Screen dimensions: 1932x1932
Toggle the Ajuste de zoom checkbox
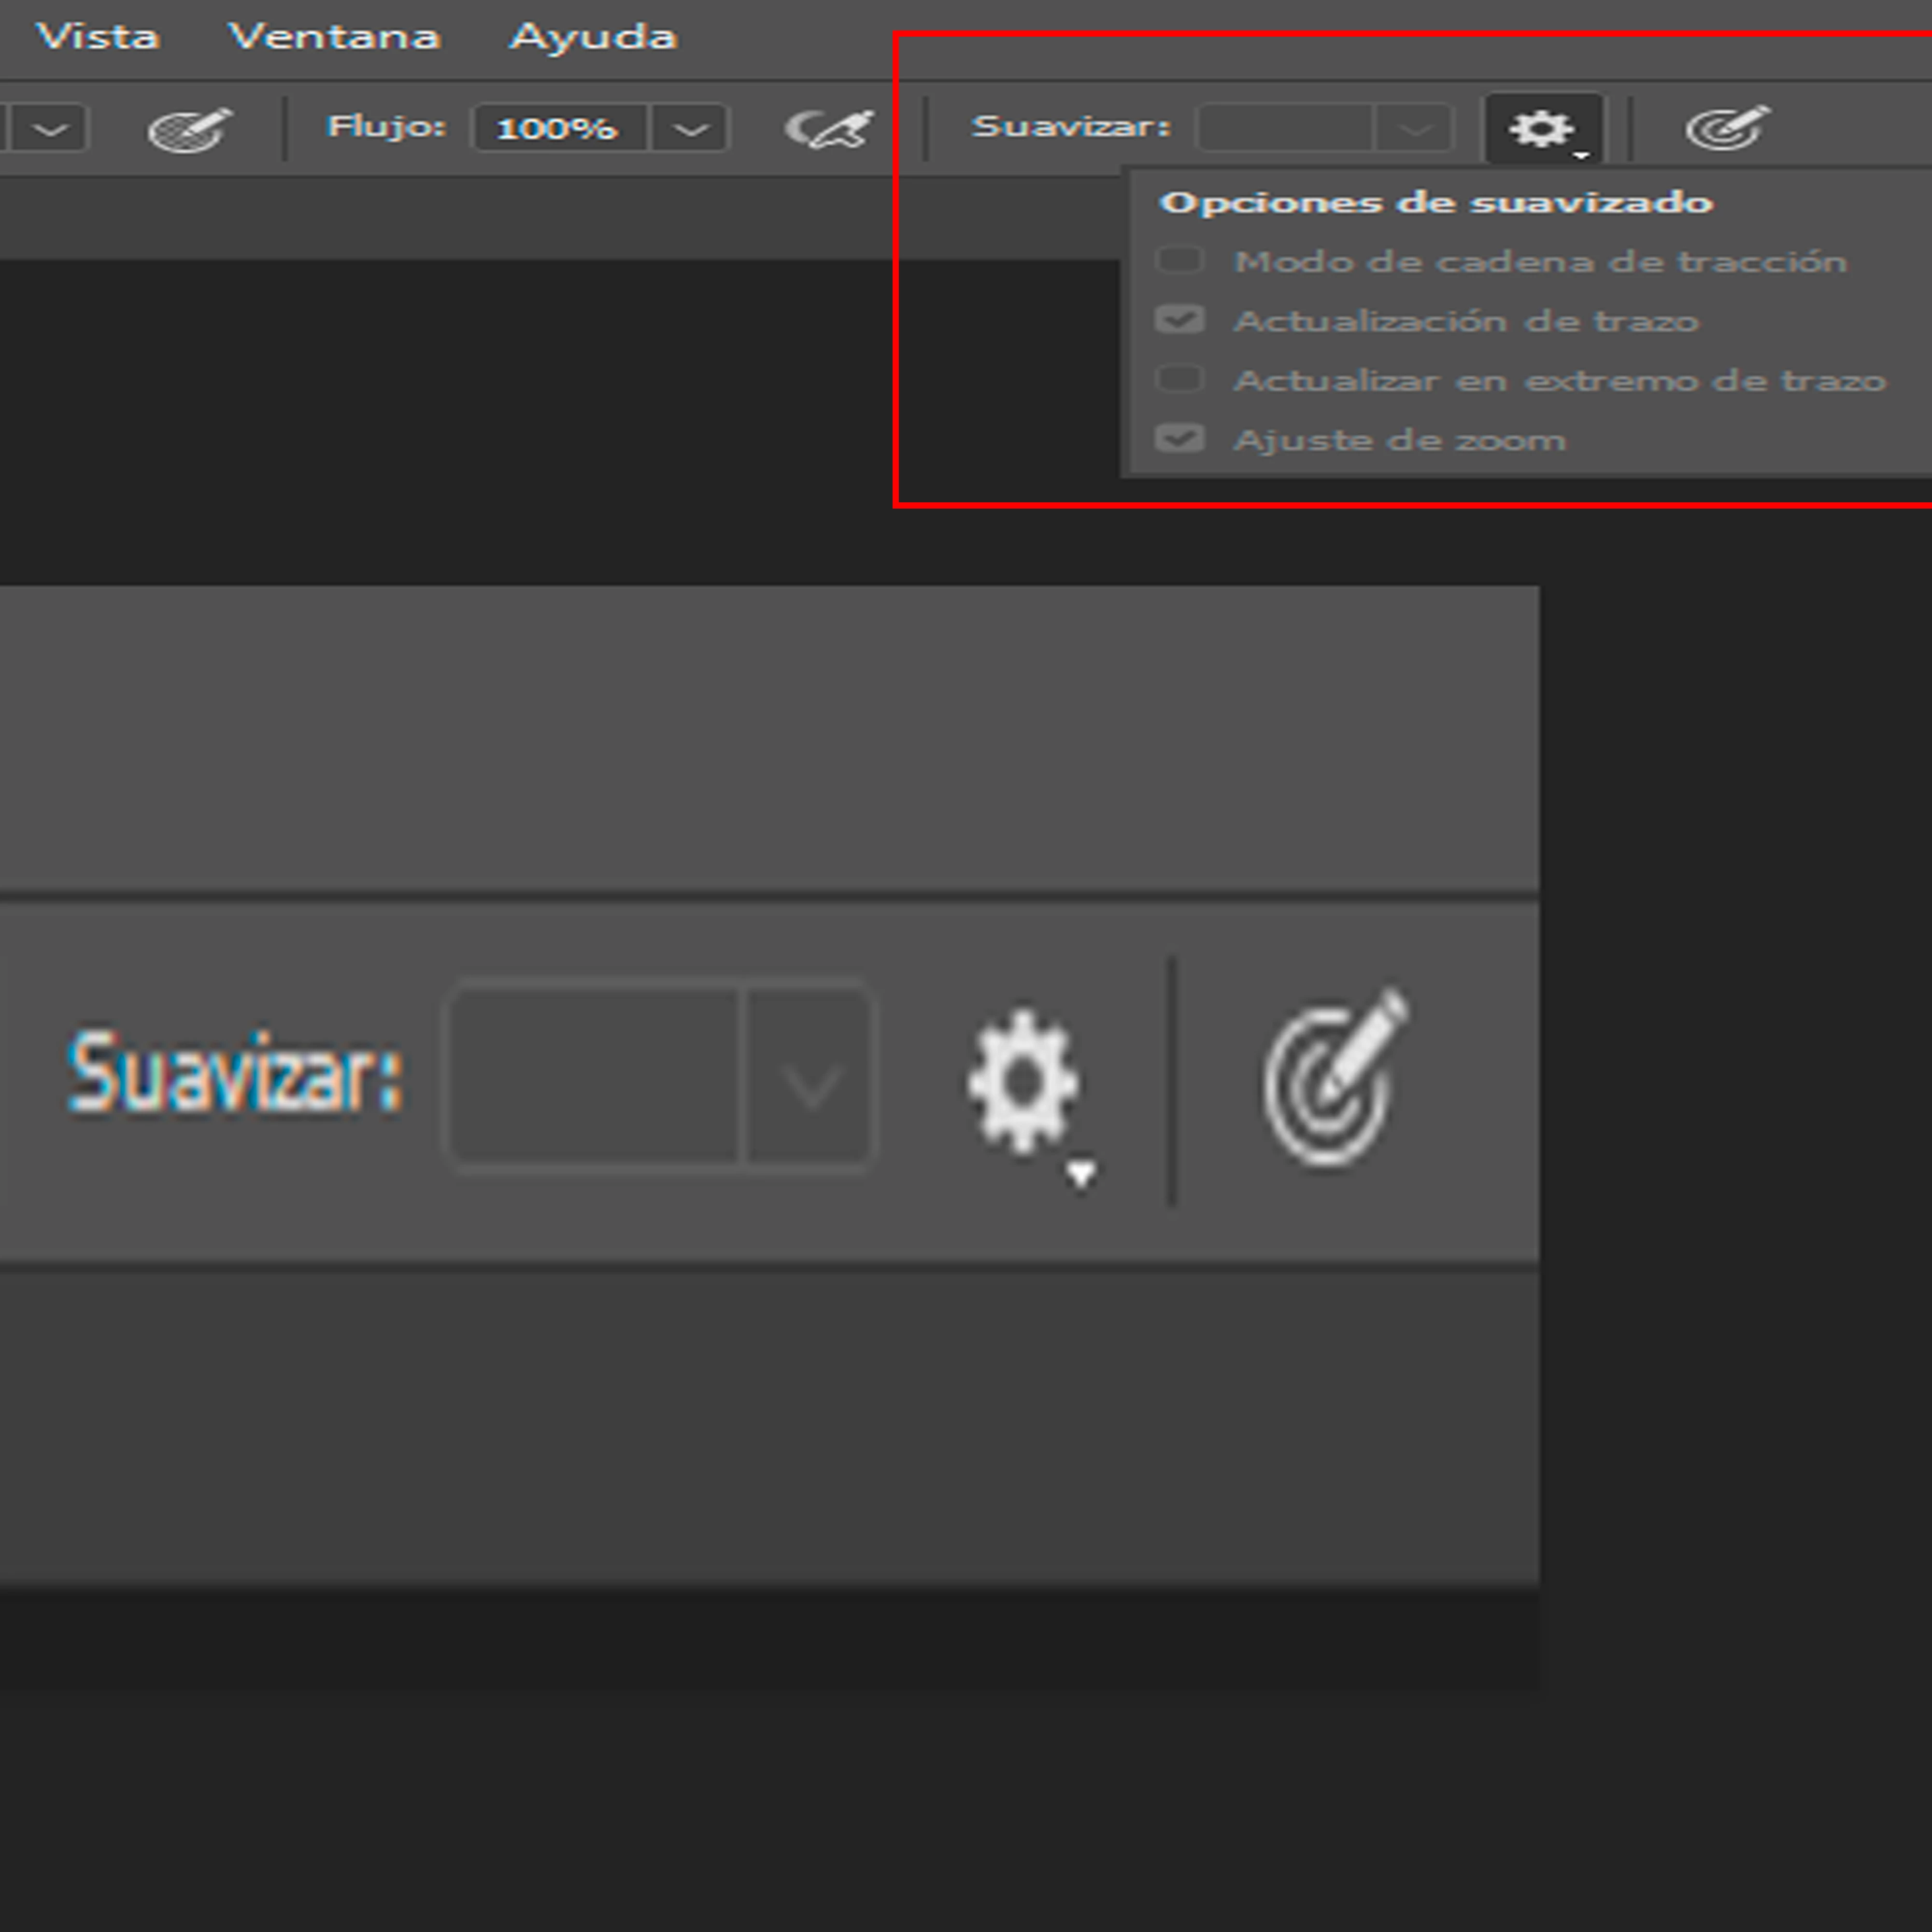pos(1179,439)
